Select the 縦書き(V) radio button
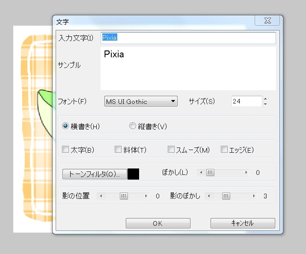 (x=133, y=126)
